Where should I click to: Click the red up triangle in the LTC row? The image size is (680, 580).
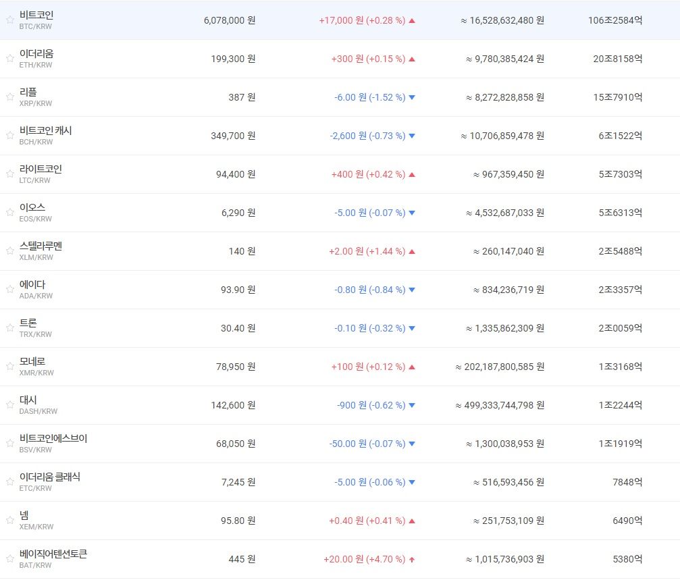pos(412,174)
